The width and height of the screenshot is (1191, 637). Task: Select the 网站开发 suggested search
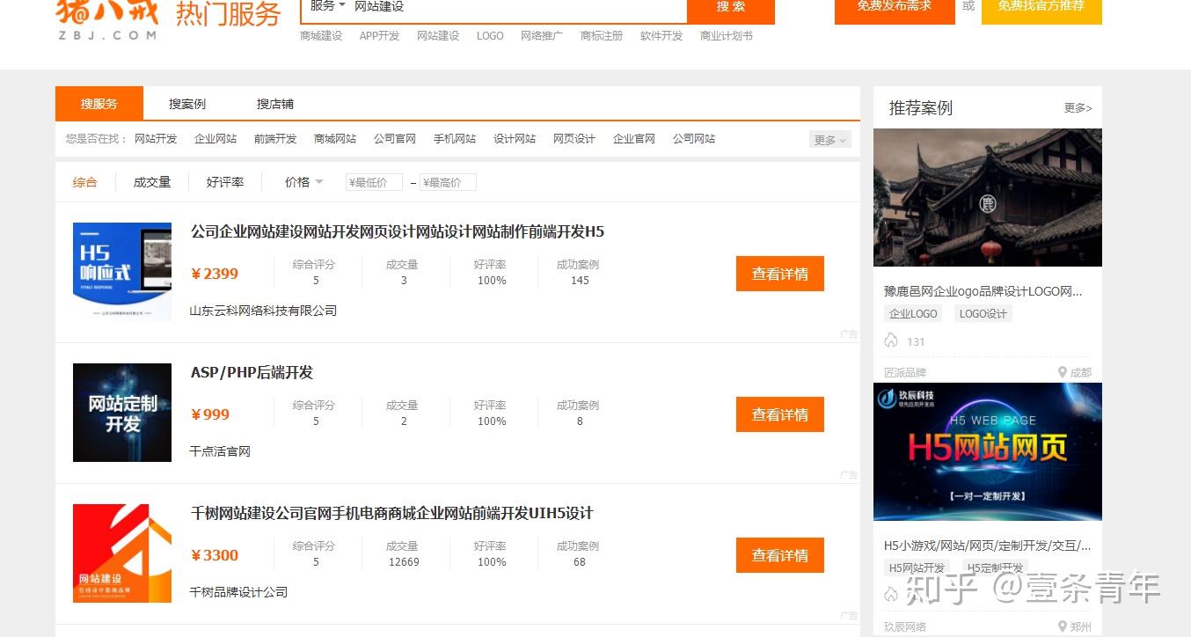156,139
